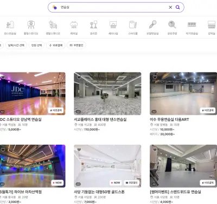The width and height of the screenshot is (217, 204).
Task: Choose the 악기연습실 keyboard category icon
Action: [x=192, y=24]
